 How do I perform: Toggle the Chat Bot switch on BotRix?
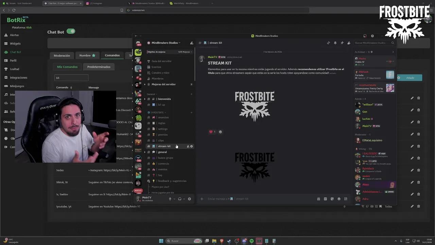coord(71,31)
